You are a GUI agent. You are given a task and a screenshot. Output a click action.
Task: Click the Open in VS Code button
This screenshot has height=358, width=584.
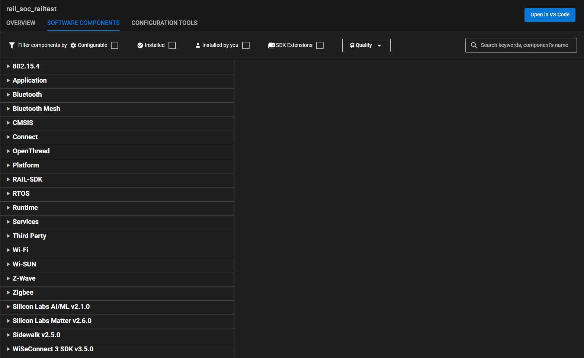point(550,15)
